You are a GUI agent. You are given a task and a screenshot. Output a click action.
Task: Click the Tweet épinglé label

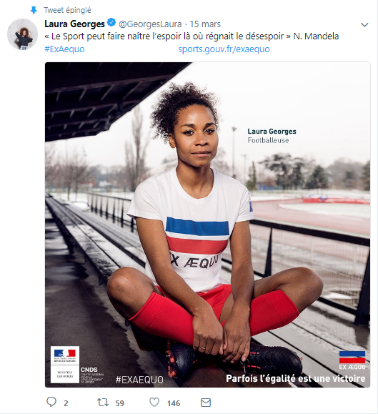(67, 10)
